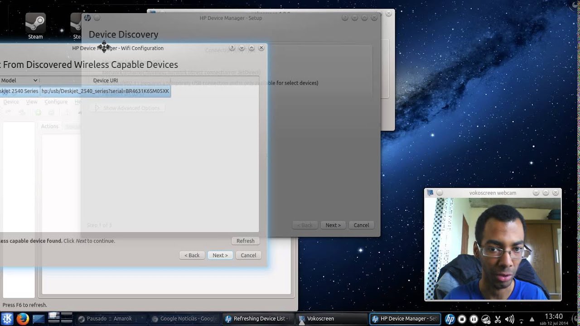Click Next in the Wifi Configuration dialog

tap(220, 255)
